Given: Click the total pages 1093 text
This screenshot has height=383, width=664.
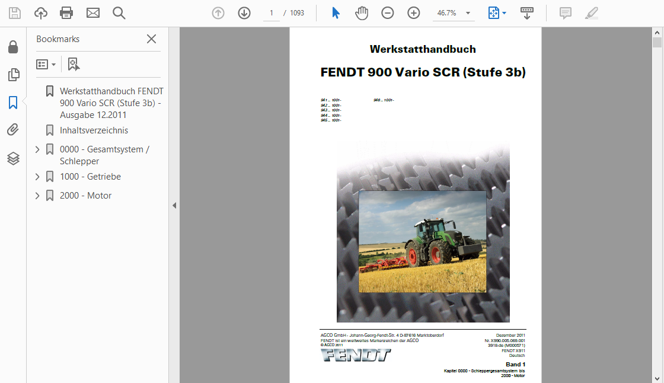Looking at the screenshot, I should (x=297, y=13).
